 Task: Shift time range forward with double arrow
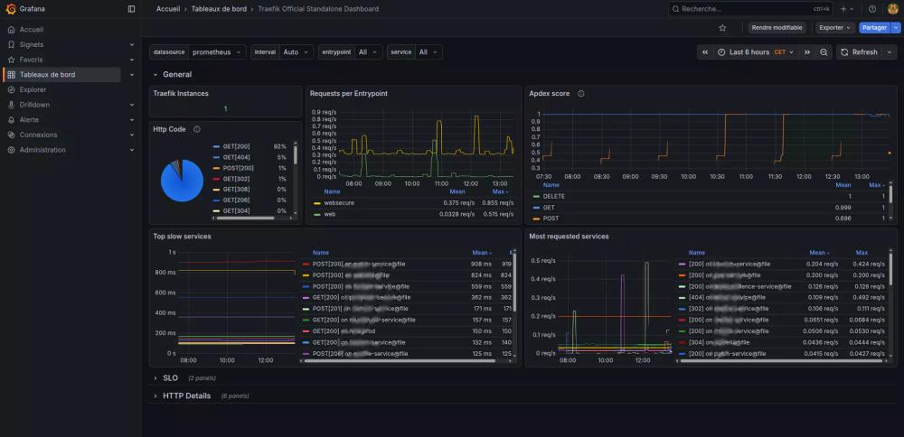808,52
